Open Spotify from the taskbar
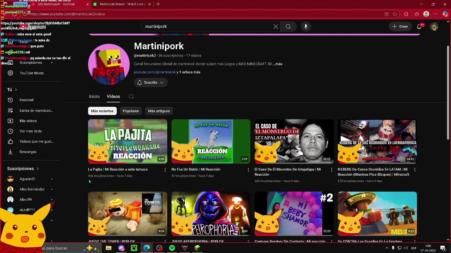This screenshot has width=451, height=253. (172, 248)
